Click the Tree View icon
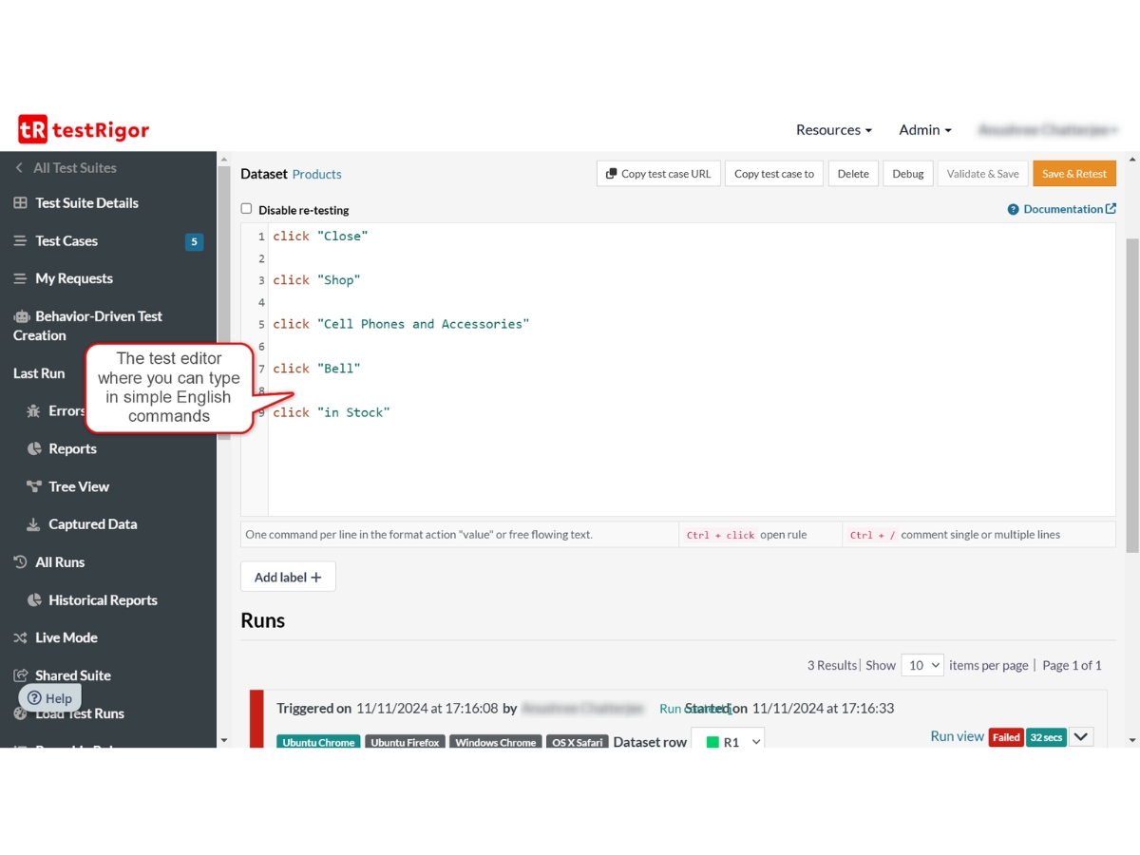Image resolution: width=1140 pixels, height=855 pixels. tap(34, 487)
